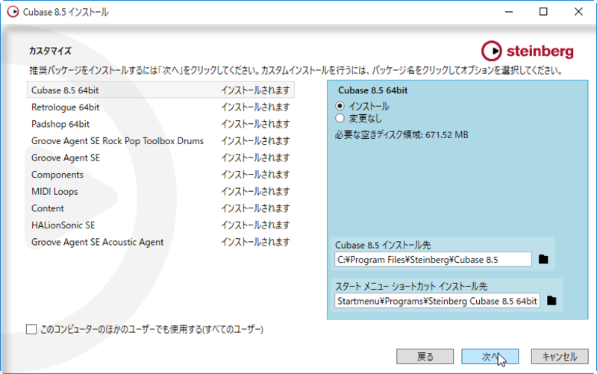The image size is (597, 374).
Task: Minimize the Cubase 8.5 installer window
Action: point(509,12)
